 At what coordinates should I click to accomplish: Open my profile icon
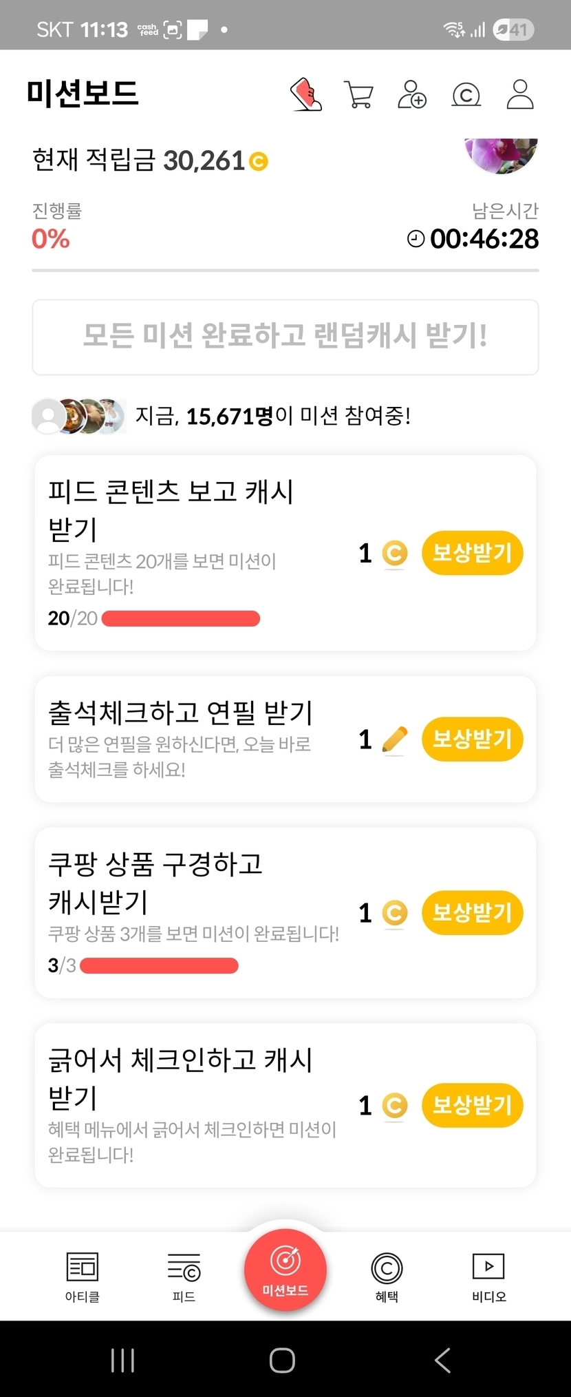pyautogui.click(x=520, y=94)
